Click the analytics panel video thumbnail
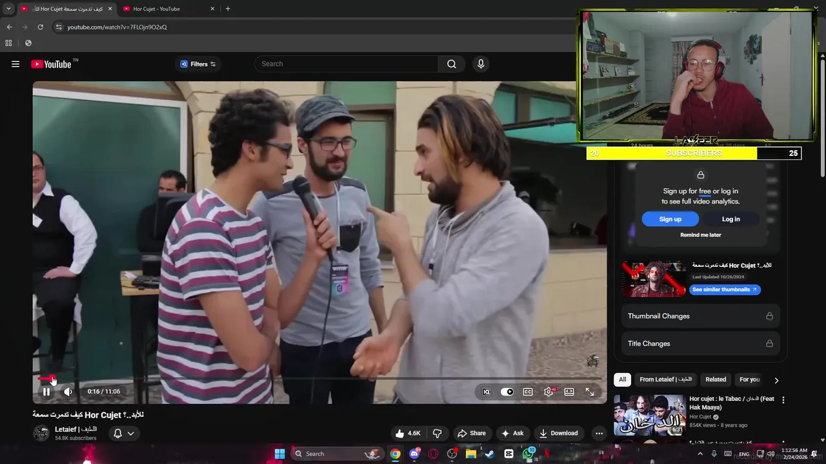Viewport: 826px width, 464px height. pos(653,278)
